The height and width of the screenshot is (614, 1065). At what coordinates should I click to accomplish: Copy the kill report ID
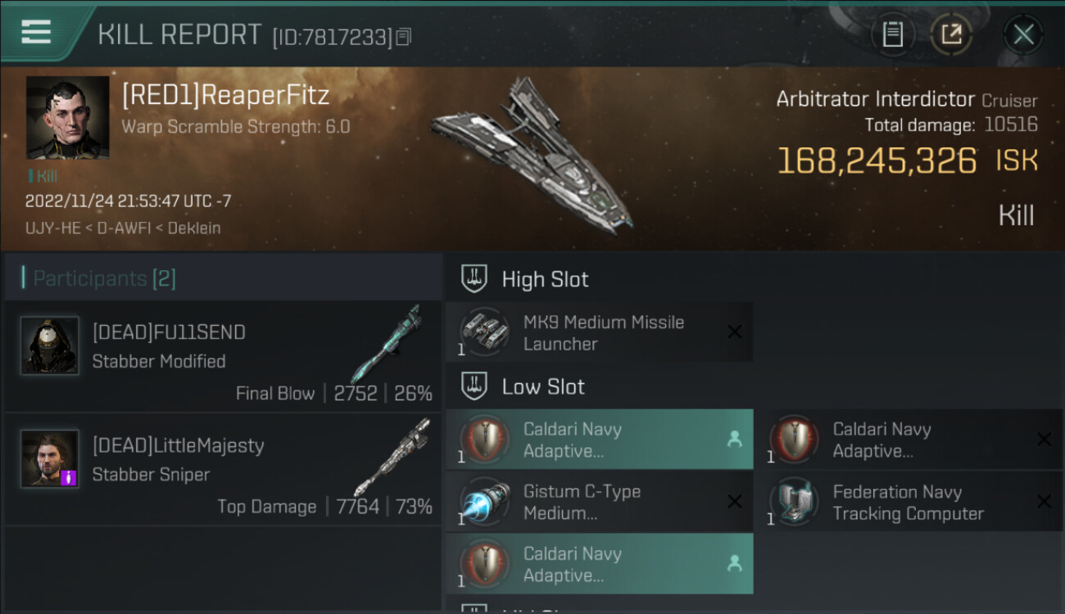(x=403, y=37)
